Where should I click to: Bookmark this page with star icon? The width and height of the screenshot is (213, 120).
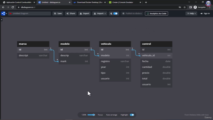184,7
